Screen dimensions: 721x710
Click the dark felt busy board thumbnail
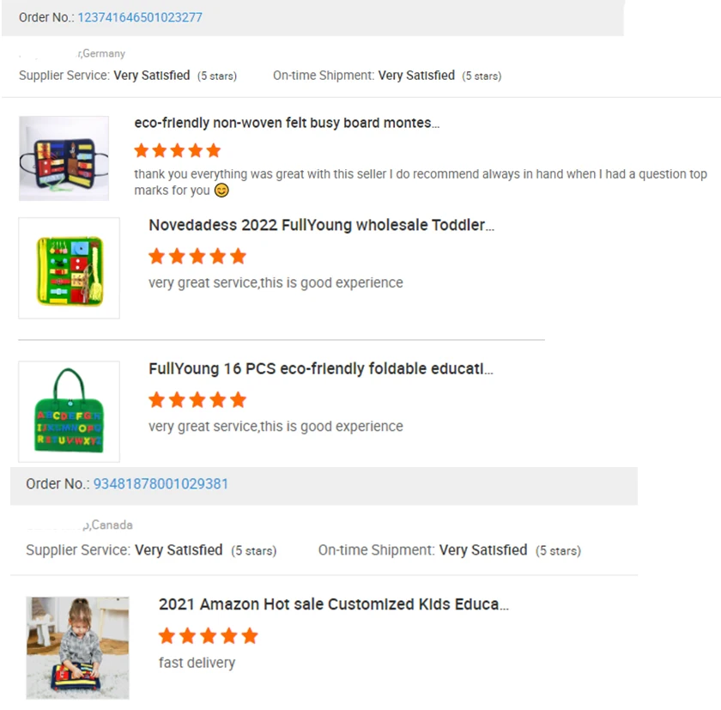point(64,159)
